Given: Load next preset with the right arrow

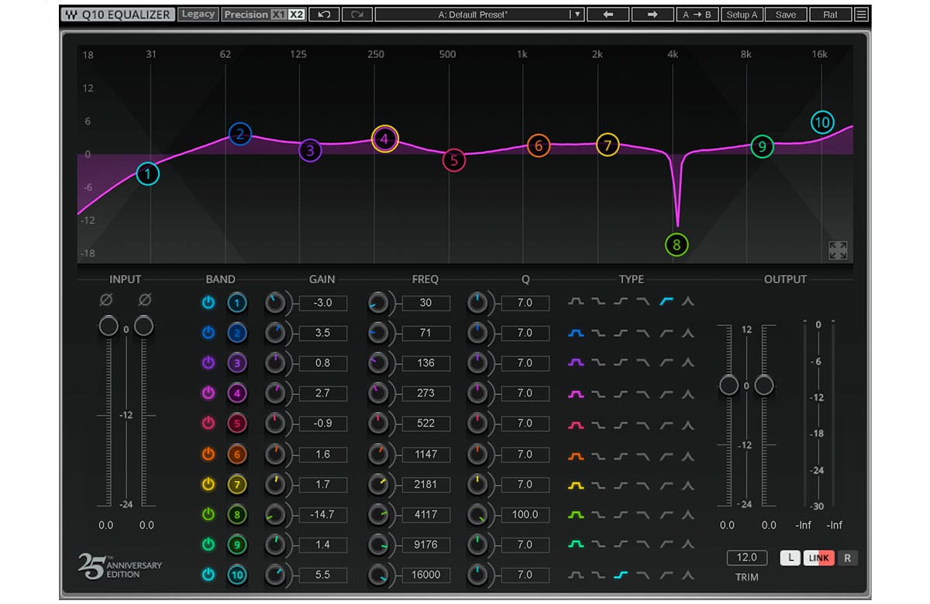Looking at the screenshot, I should [653, 14].
